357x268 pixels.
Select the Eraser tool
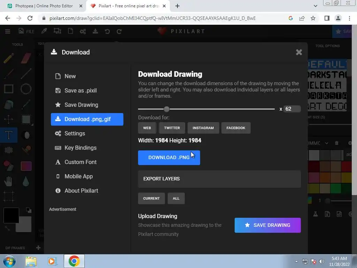[x=26, y=58]
